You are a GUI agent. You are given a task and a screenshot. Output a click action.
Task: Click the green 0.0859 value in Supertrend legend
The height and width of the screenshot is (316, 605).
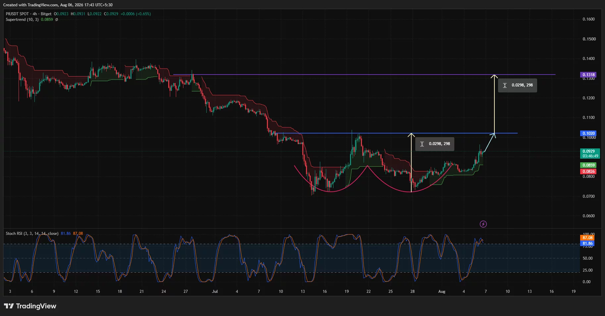click(x=47, y=20)
